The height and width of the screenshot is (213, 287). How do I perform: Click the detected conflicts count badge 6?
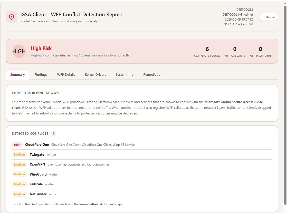pos(53,134)
